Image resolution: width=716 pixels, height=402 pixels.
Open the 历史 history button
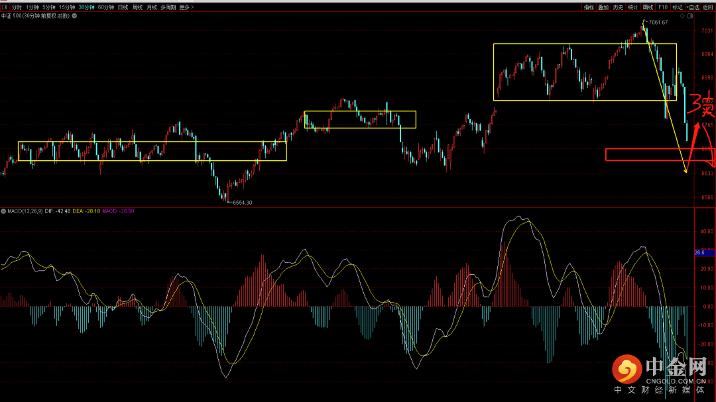[618, 7]
